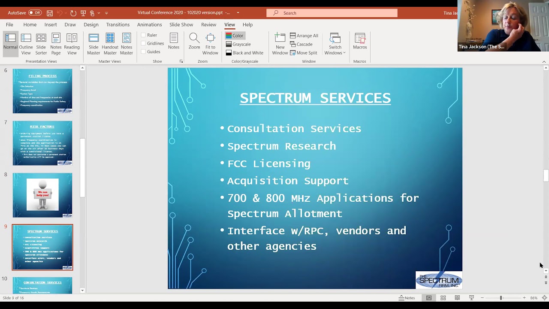
Task: Click Cascade windows
Action: pos(301,44)
